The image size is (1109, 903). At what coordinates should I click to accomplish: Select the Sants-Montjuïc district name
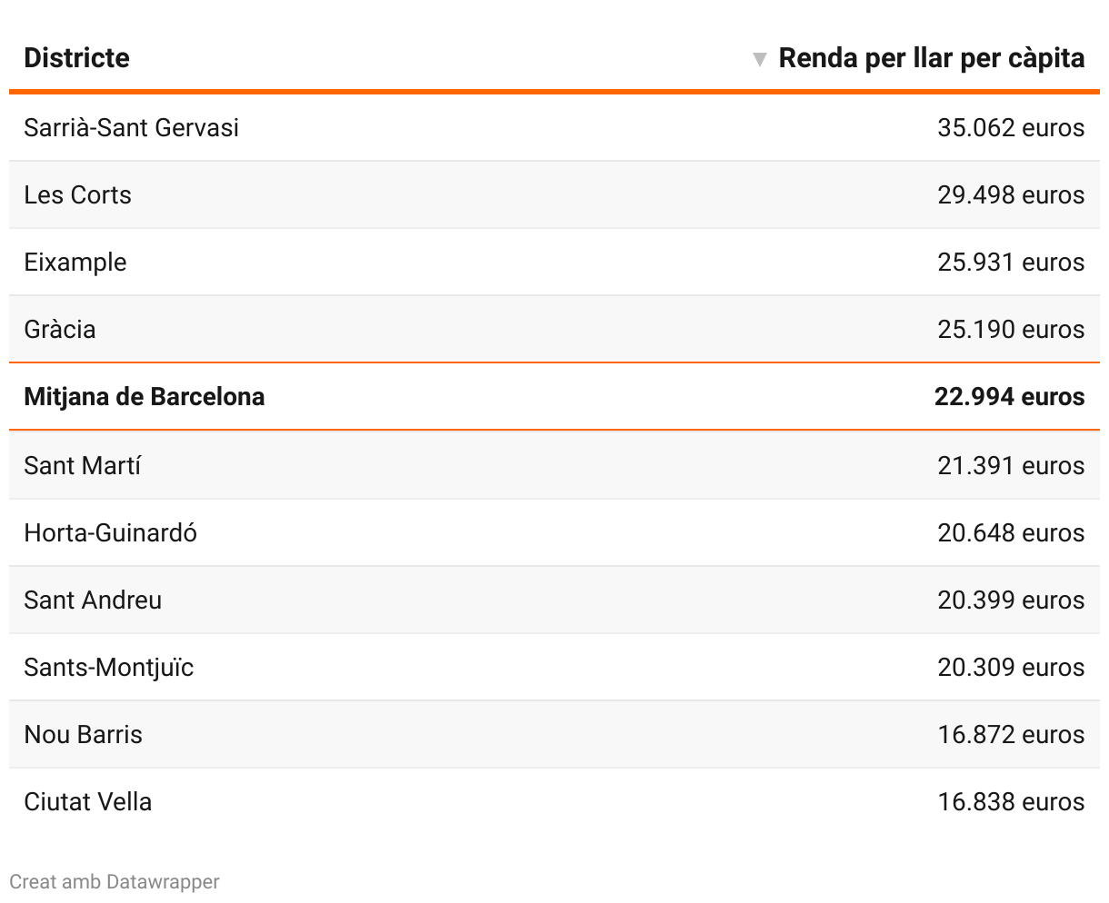(109, 667)
